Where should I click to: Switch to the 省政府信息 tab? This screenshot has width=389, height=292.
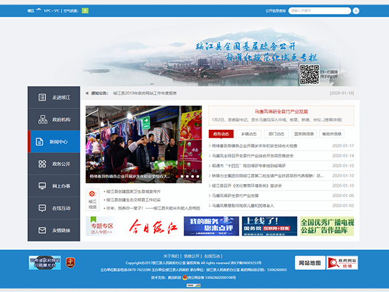(332, 134)
